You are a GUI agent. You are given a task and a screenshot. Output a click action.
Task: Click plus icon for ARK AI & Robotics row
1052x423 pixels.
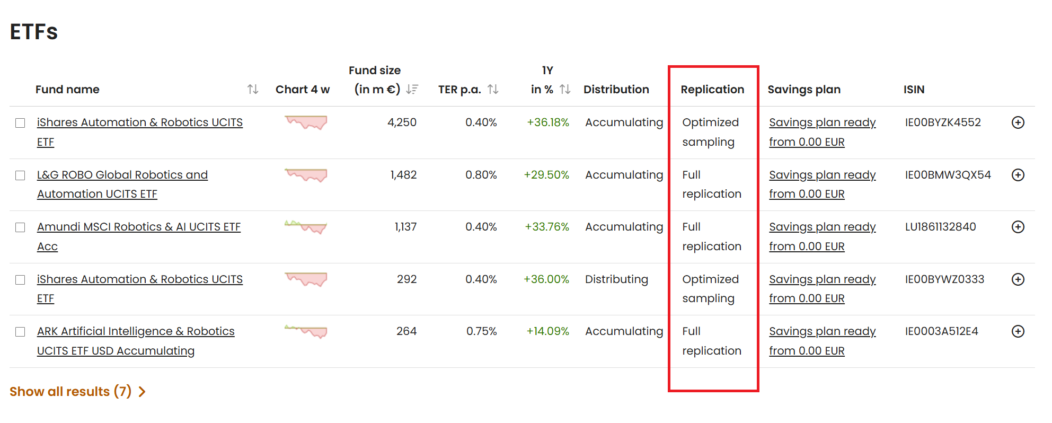[1018, 331]
